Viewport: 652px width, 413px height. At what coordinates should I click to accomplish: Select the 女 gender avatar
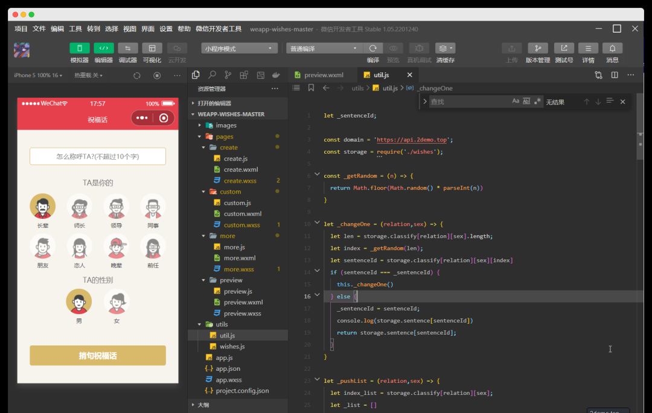(x=117, y=301)
